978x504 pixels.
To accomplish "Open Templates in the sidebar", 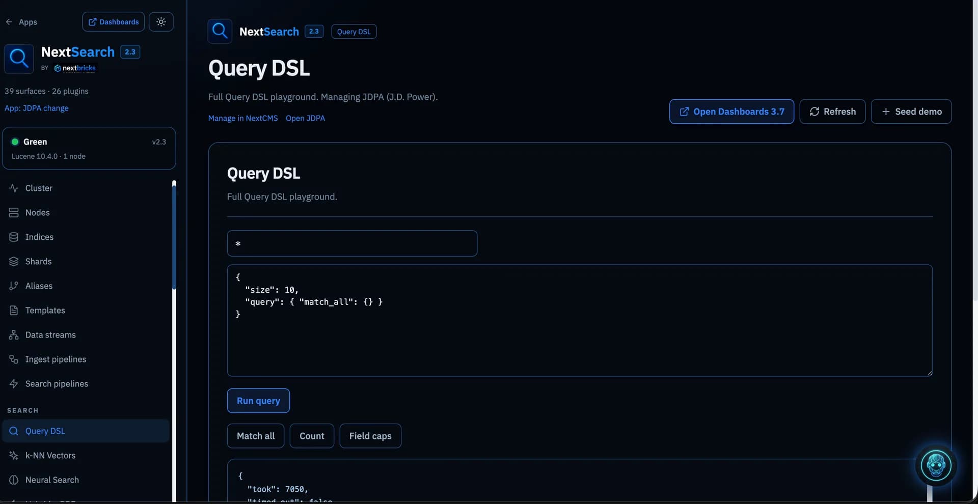I will click(86, 310).
